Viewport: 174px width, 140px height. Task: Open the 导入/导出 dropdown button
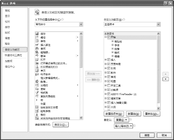[123, 126]
